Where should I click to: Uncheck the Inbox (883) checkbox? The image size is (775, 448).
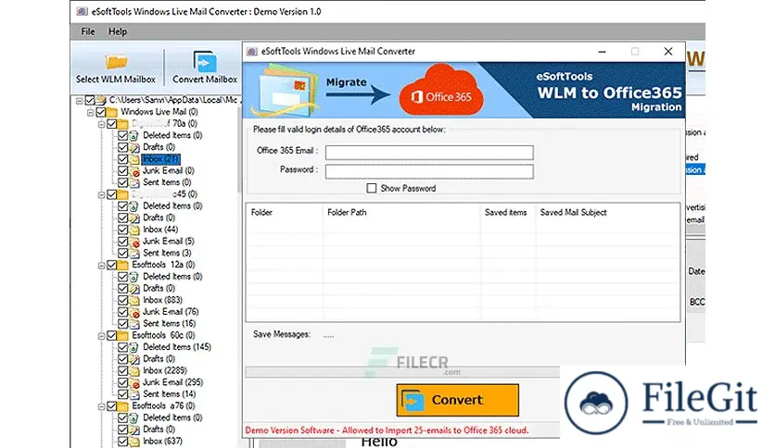(x=123, y=300)
